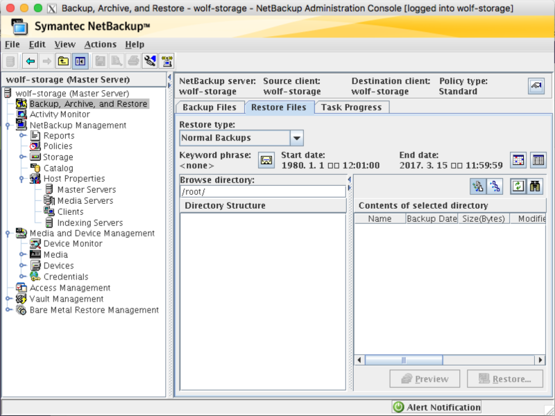
Task: Click the Browse directory input field
Action: coord(263,192)
